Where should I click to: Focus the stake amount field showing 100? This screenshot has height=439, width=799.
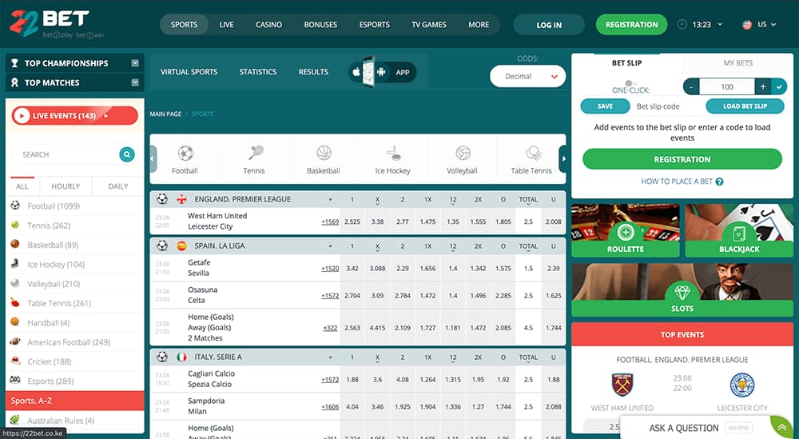click(x=727, y=86)
